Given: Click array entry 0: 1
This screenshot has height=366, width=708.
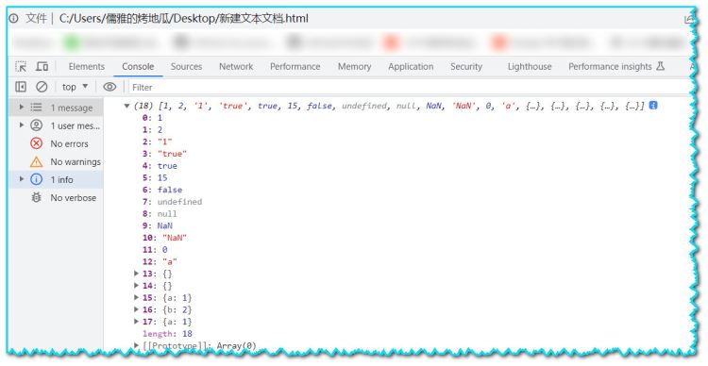Looking at the screenshot, I should tap(152, 117).
